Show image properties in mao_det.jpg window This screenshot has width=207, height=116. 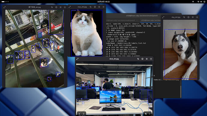[x=95, y=7]
